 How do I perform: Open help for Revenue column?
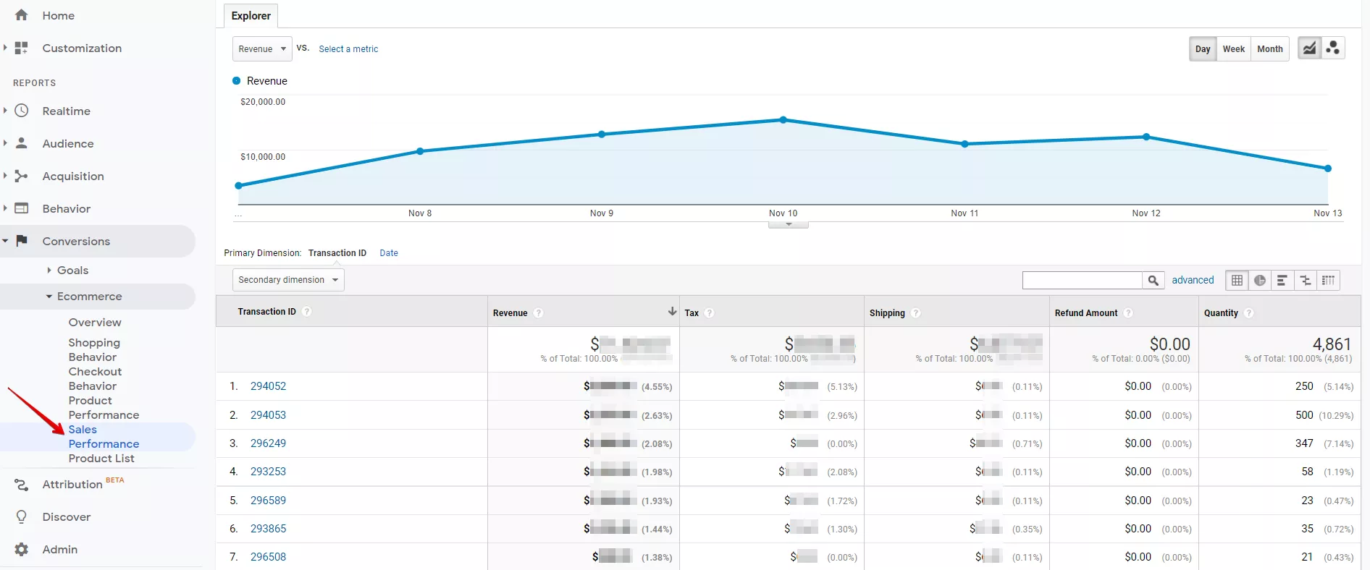(538, 313)
